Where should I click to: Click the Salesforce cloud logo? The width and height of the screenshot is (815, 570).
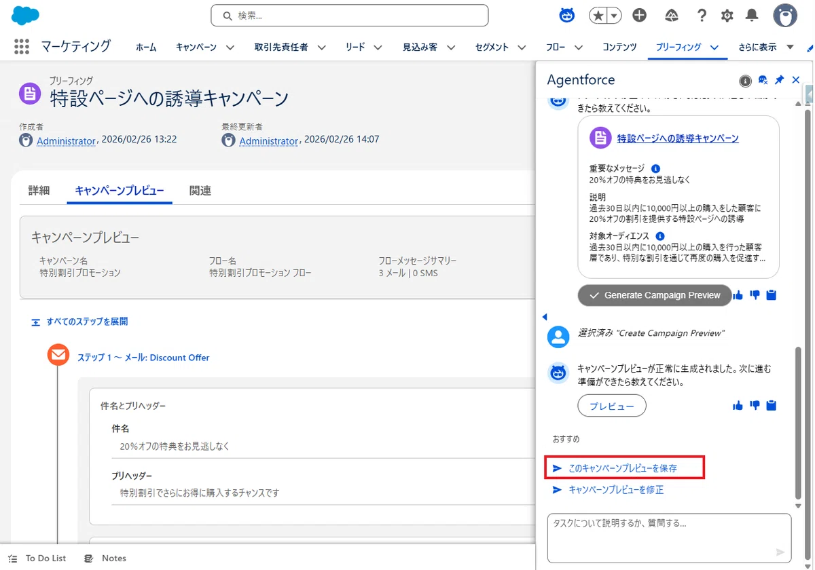26,15
